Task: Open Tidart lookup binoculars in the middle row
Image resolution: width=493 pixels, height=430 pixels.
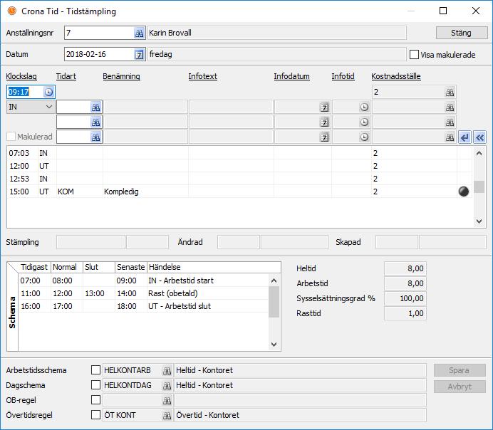Action: pyautogui.click(x=95, y=122)
